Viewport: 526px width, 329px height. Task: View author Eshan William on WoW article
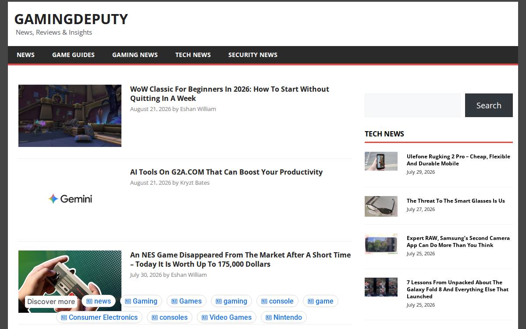[198, 109]
